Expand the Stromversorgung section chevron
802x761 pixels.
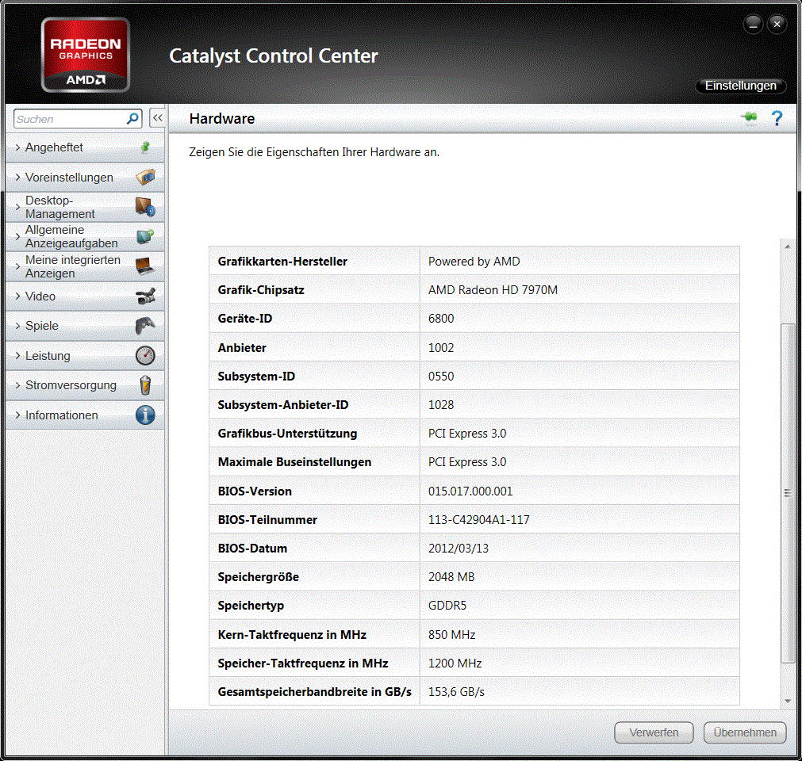pos(17,384)
